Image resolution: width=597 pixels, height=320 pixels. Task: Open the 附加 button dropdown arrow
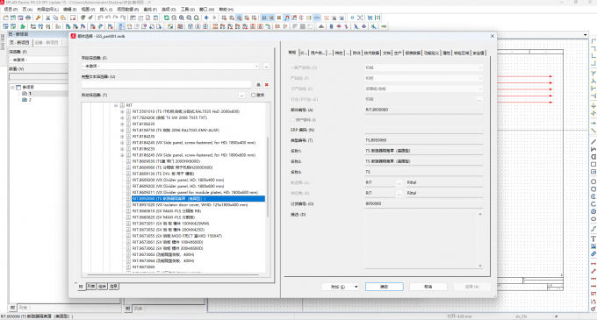[x=356, y=287]
